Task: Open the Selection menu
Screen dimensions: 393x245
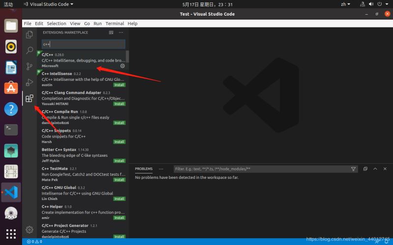Action: (56, 24)
